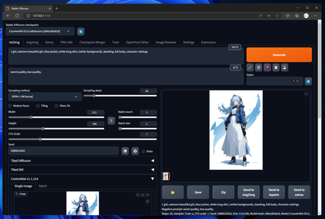Image resolution: width=325 pixels, height=219 pixels.
Task: Click the Generate button
Action: [x=279, y=55]
